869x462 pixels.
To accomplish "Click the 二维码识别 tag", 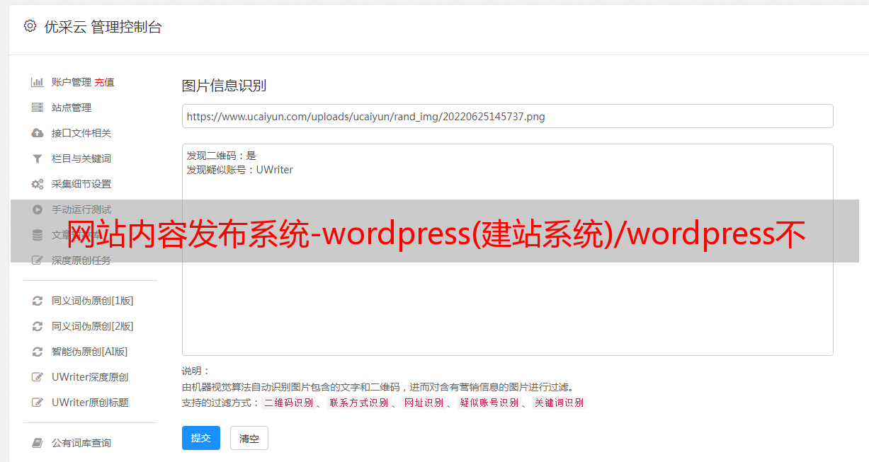I will click(x=289, y=403).
